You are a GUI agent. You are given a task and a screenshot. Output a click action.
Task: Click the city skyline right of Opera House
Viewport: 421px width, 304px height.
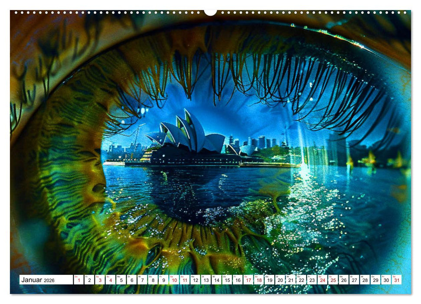(260, 142)
